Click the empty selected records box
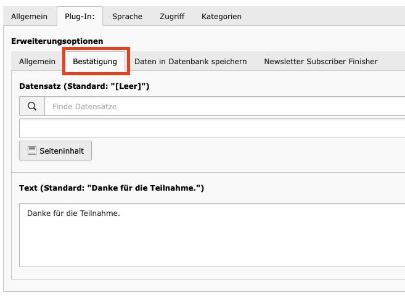 (x=210, y=128)
